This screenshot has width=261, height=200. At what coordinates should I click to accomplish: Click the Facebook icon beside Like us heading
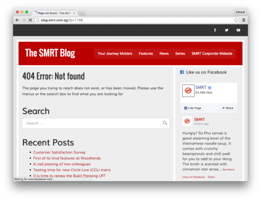(x=182, y=72)
